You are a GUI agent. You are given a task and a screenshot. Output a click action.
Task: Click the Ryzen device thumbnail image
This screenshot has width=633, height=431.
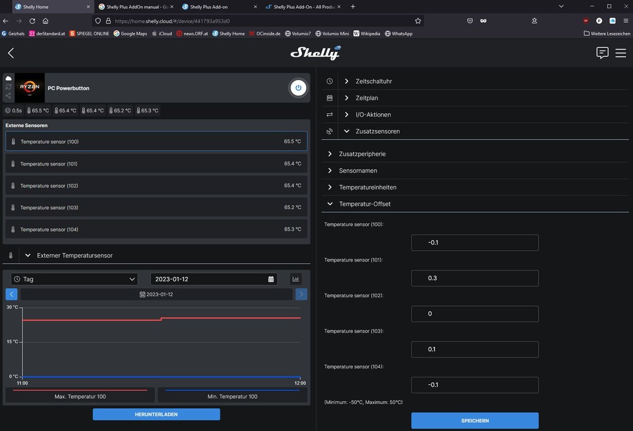[x=30, y=88]
